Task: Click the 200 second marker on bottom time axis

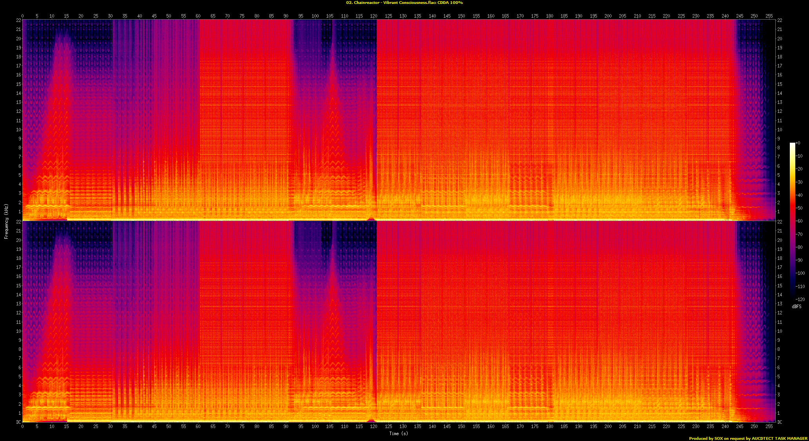Action: click(x=608, y=426)
